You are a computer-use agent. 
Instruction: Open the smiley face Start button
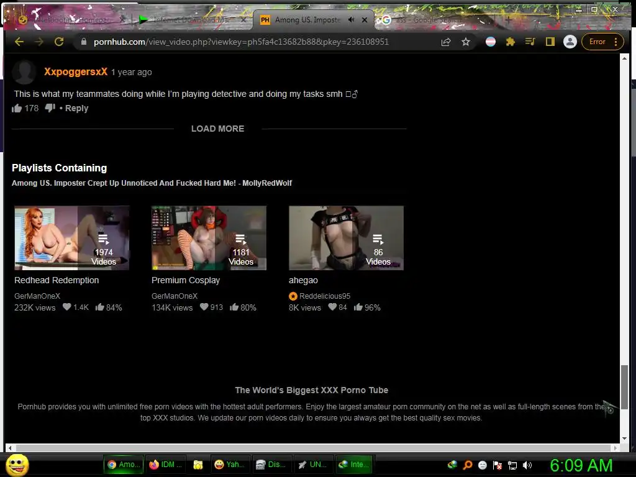pyautogui.click(x=17, y=465)
